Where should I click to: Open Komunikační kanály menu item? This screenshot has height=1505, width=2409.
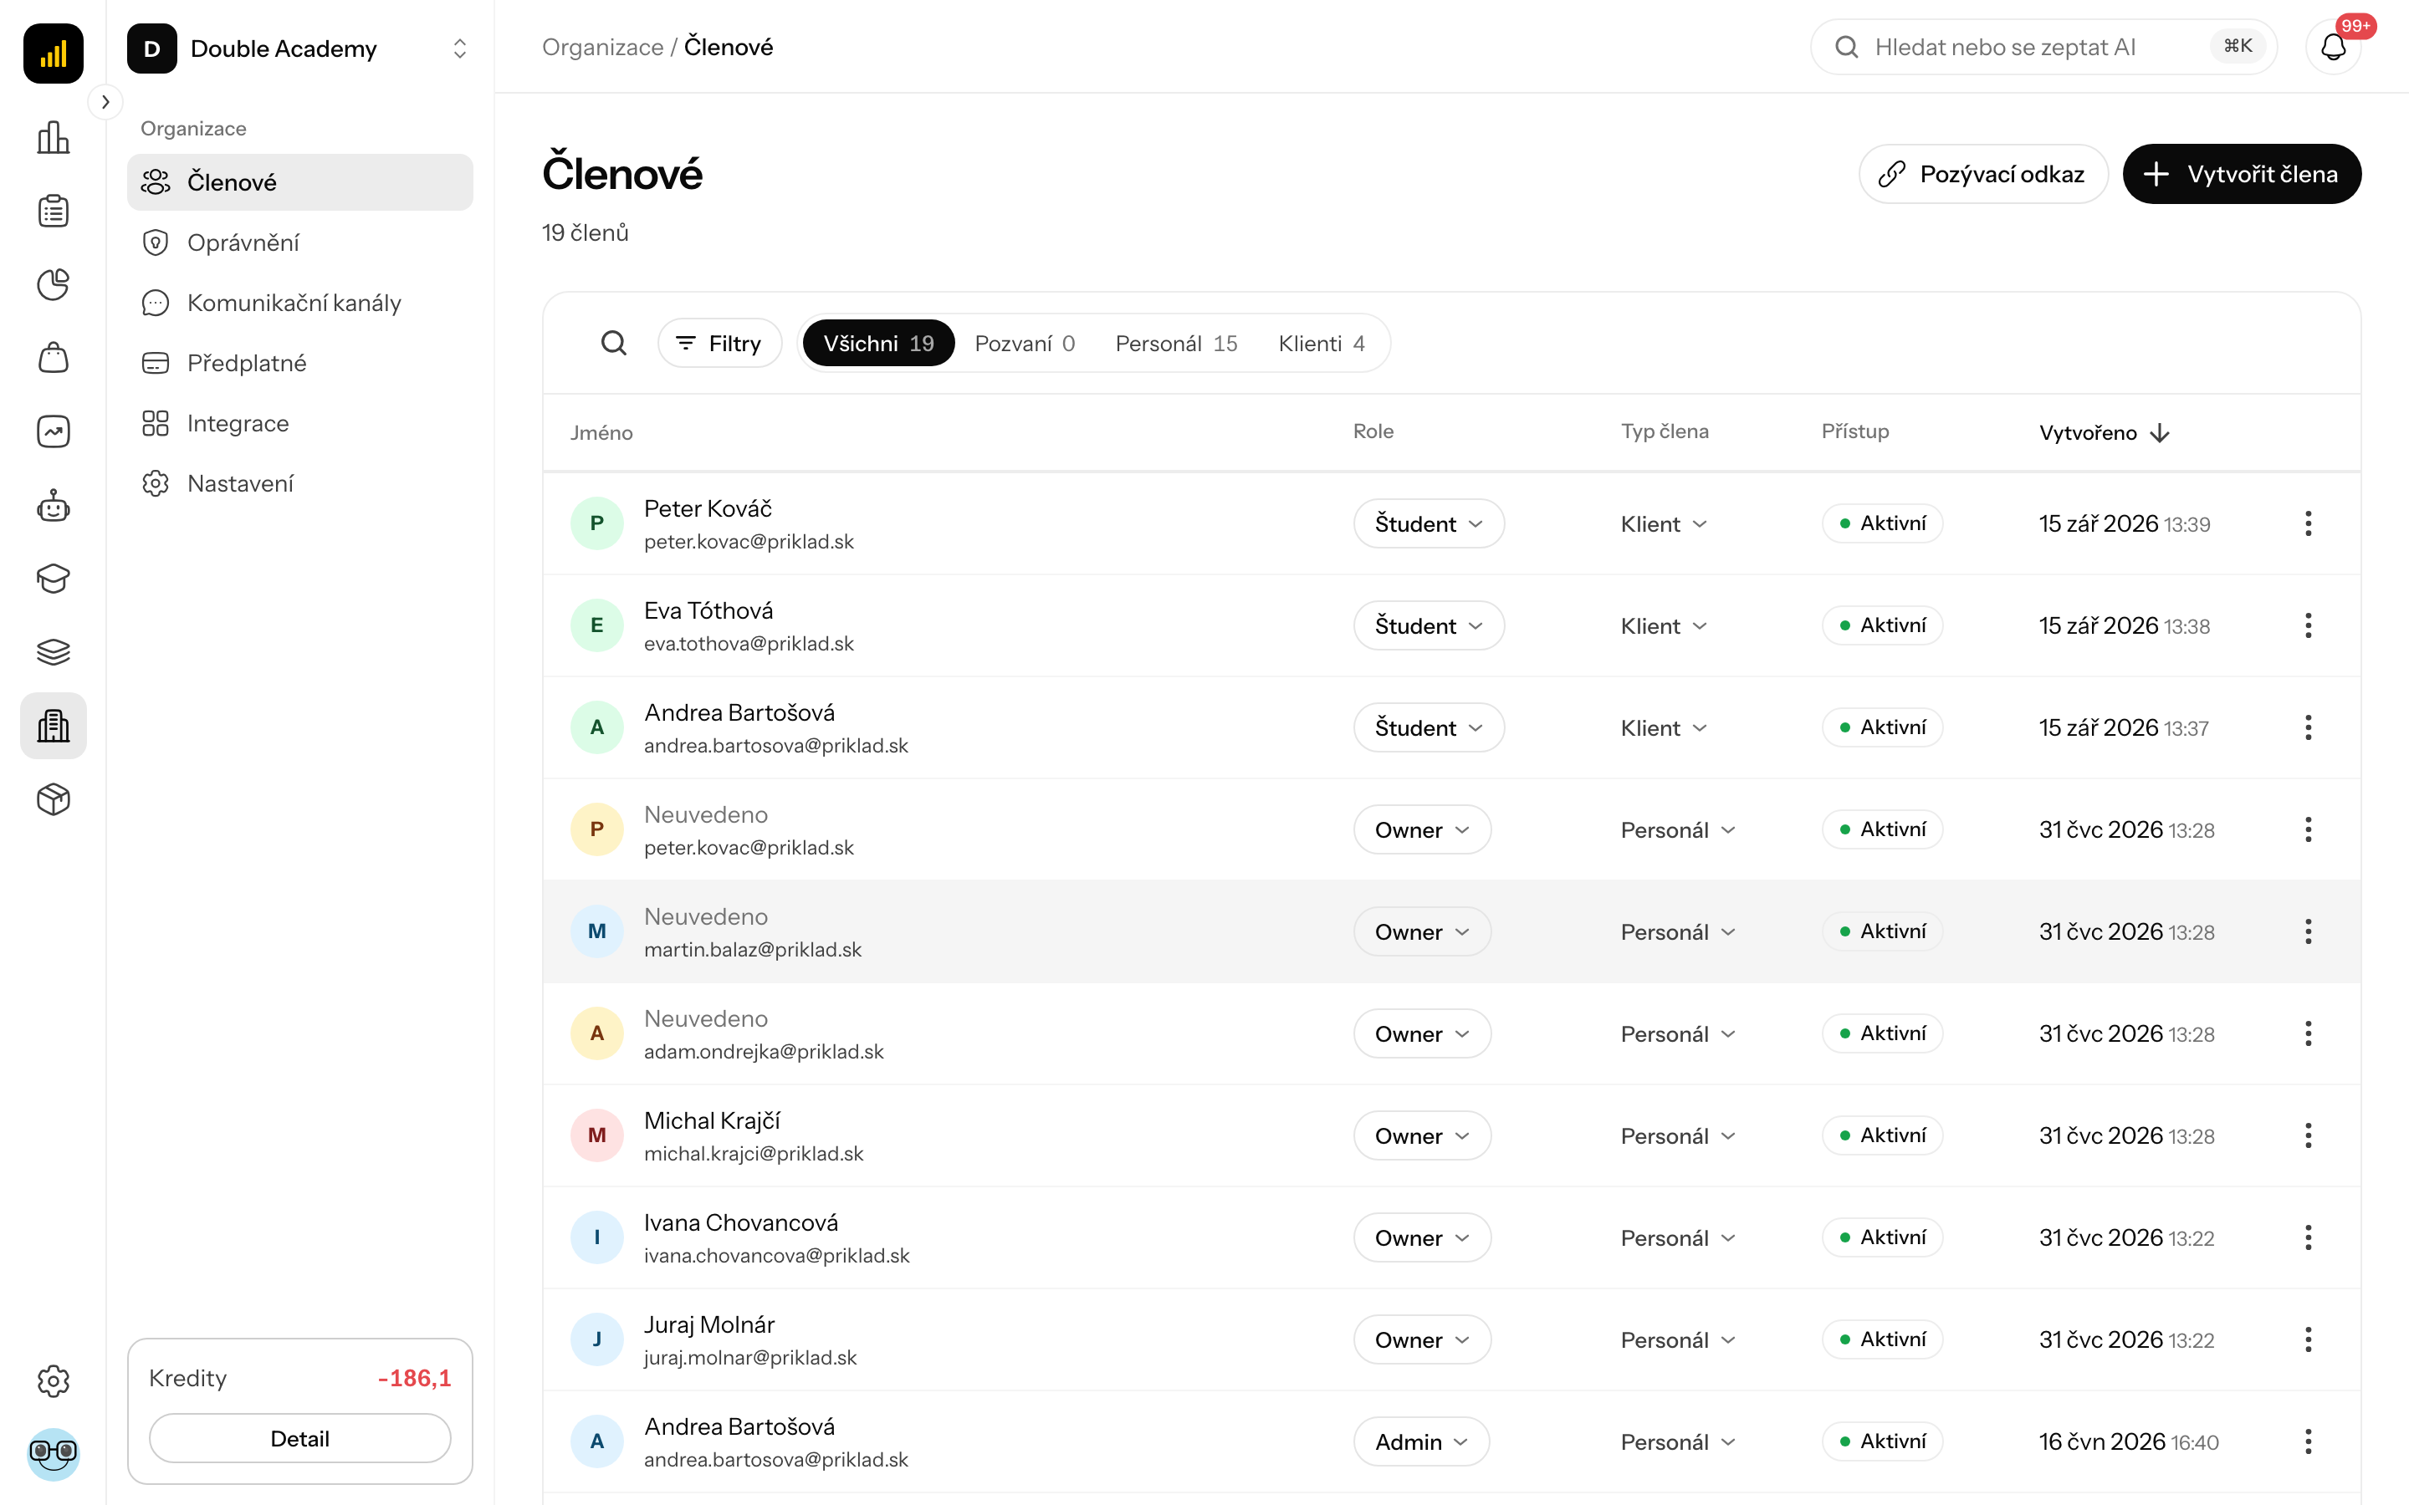[299, 303]
